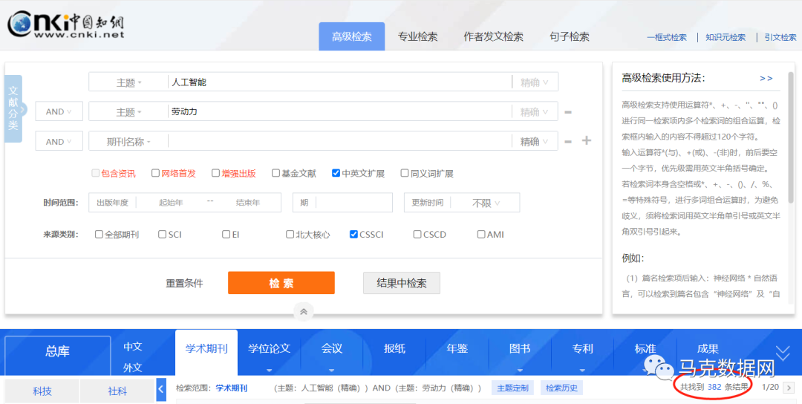Click the 主题定制 button
Viewport: 802px width, 404px height.
(x=512, y=388)
